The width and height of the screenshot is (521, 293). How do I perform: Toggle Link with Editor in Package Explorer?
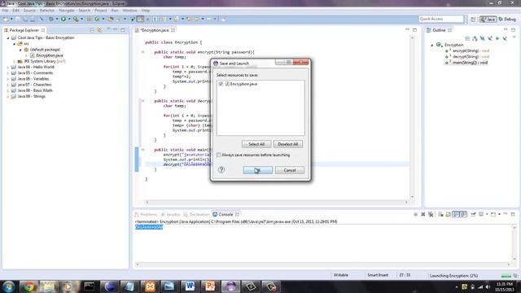(x=99, y=30)
